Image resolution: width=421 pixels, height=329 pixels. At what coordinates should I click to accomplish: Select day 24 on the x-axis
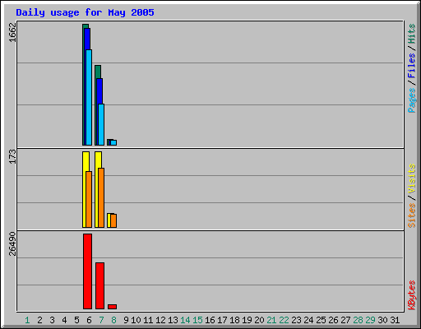click(308, 320)
